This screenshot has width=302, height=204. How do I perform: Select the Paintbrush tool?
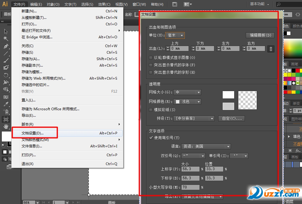click(6, 60)
